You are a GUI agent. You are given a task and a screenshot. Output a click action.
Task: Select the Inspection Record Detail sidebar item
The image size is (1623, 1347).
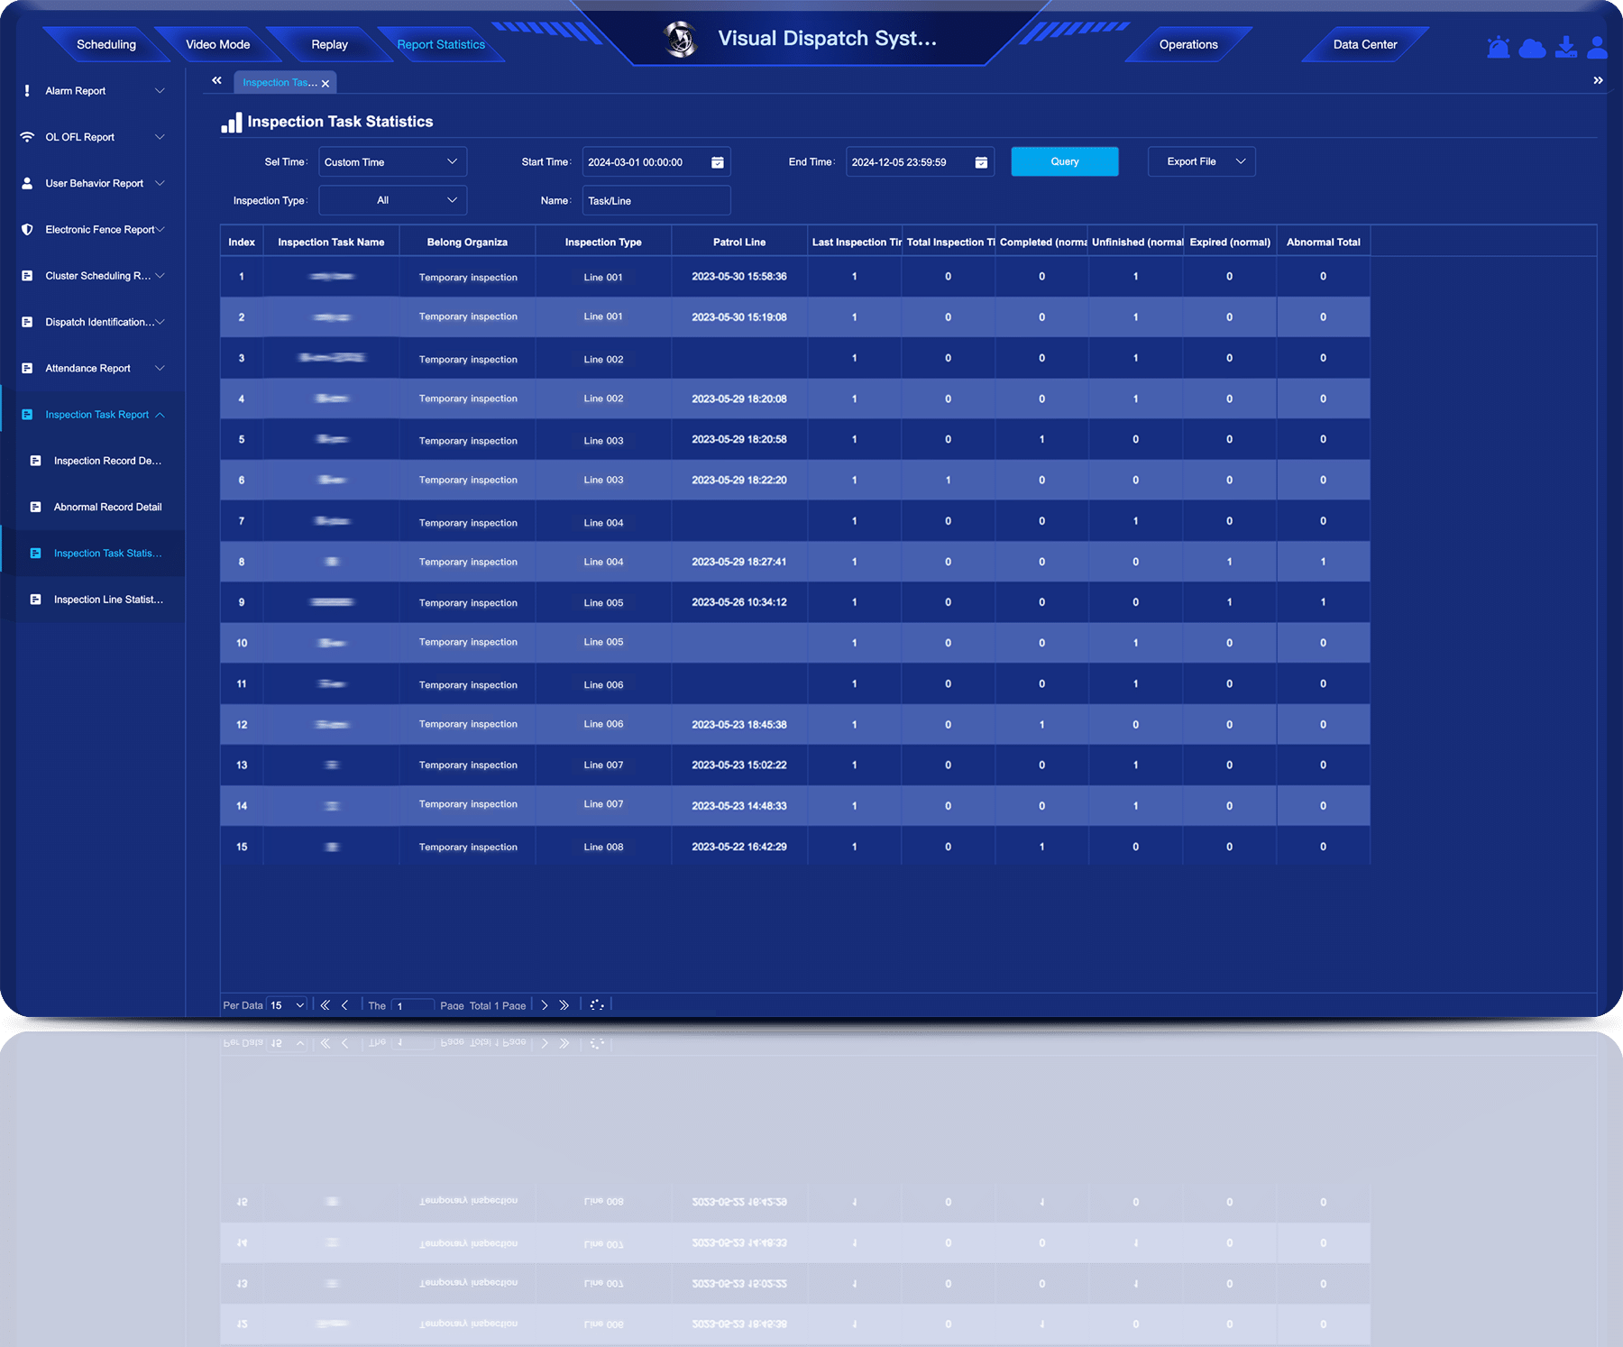pos(107,461)
